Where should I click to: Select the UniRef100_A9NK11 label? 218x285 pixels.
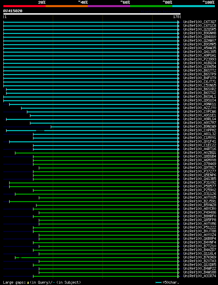[x=200, y=104]
